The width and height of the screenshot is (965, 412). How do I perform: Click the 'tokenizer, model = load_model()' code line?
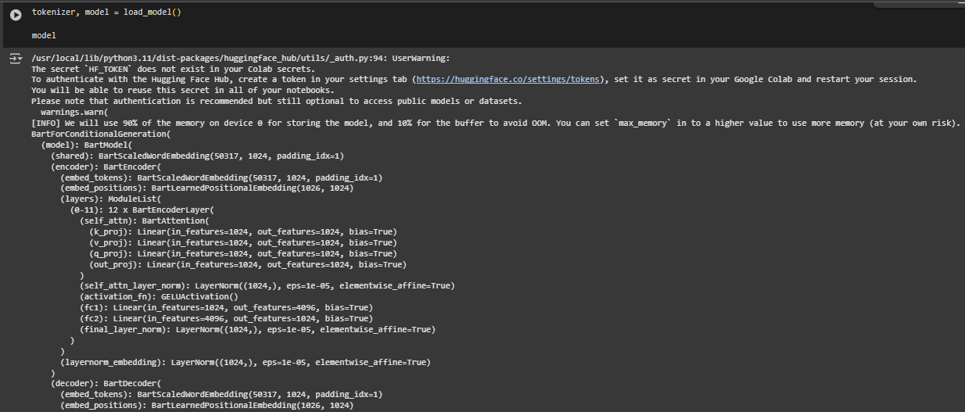coord(106,13)
